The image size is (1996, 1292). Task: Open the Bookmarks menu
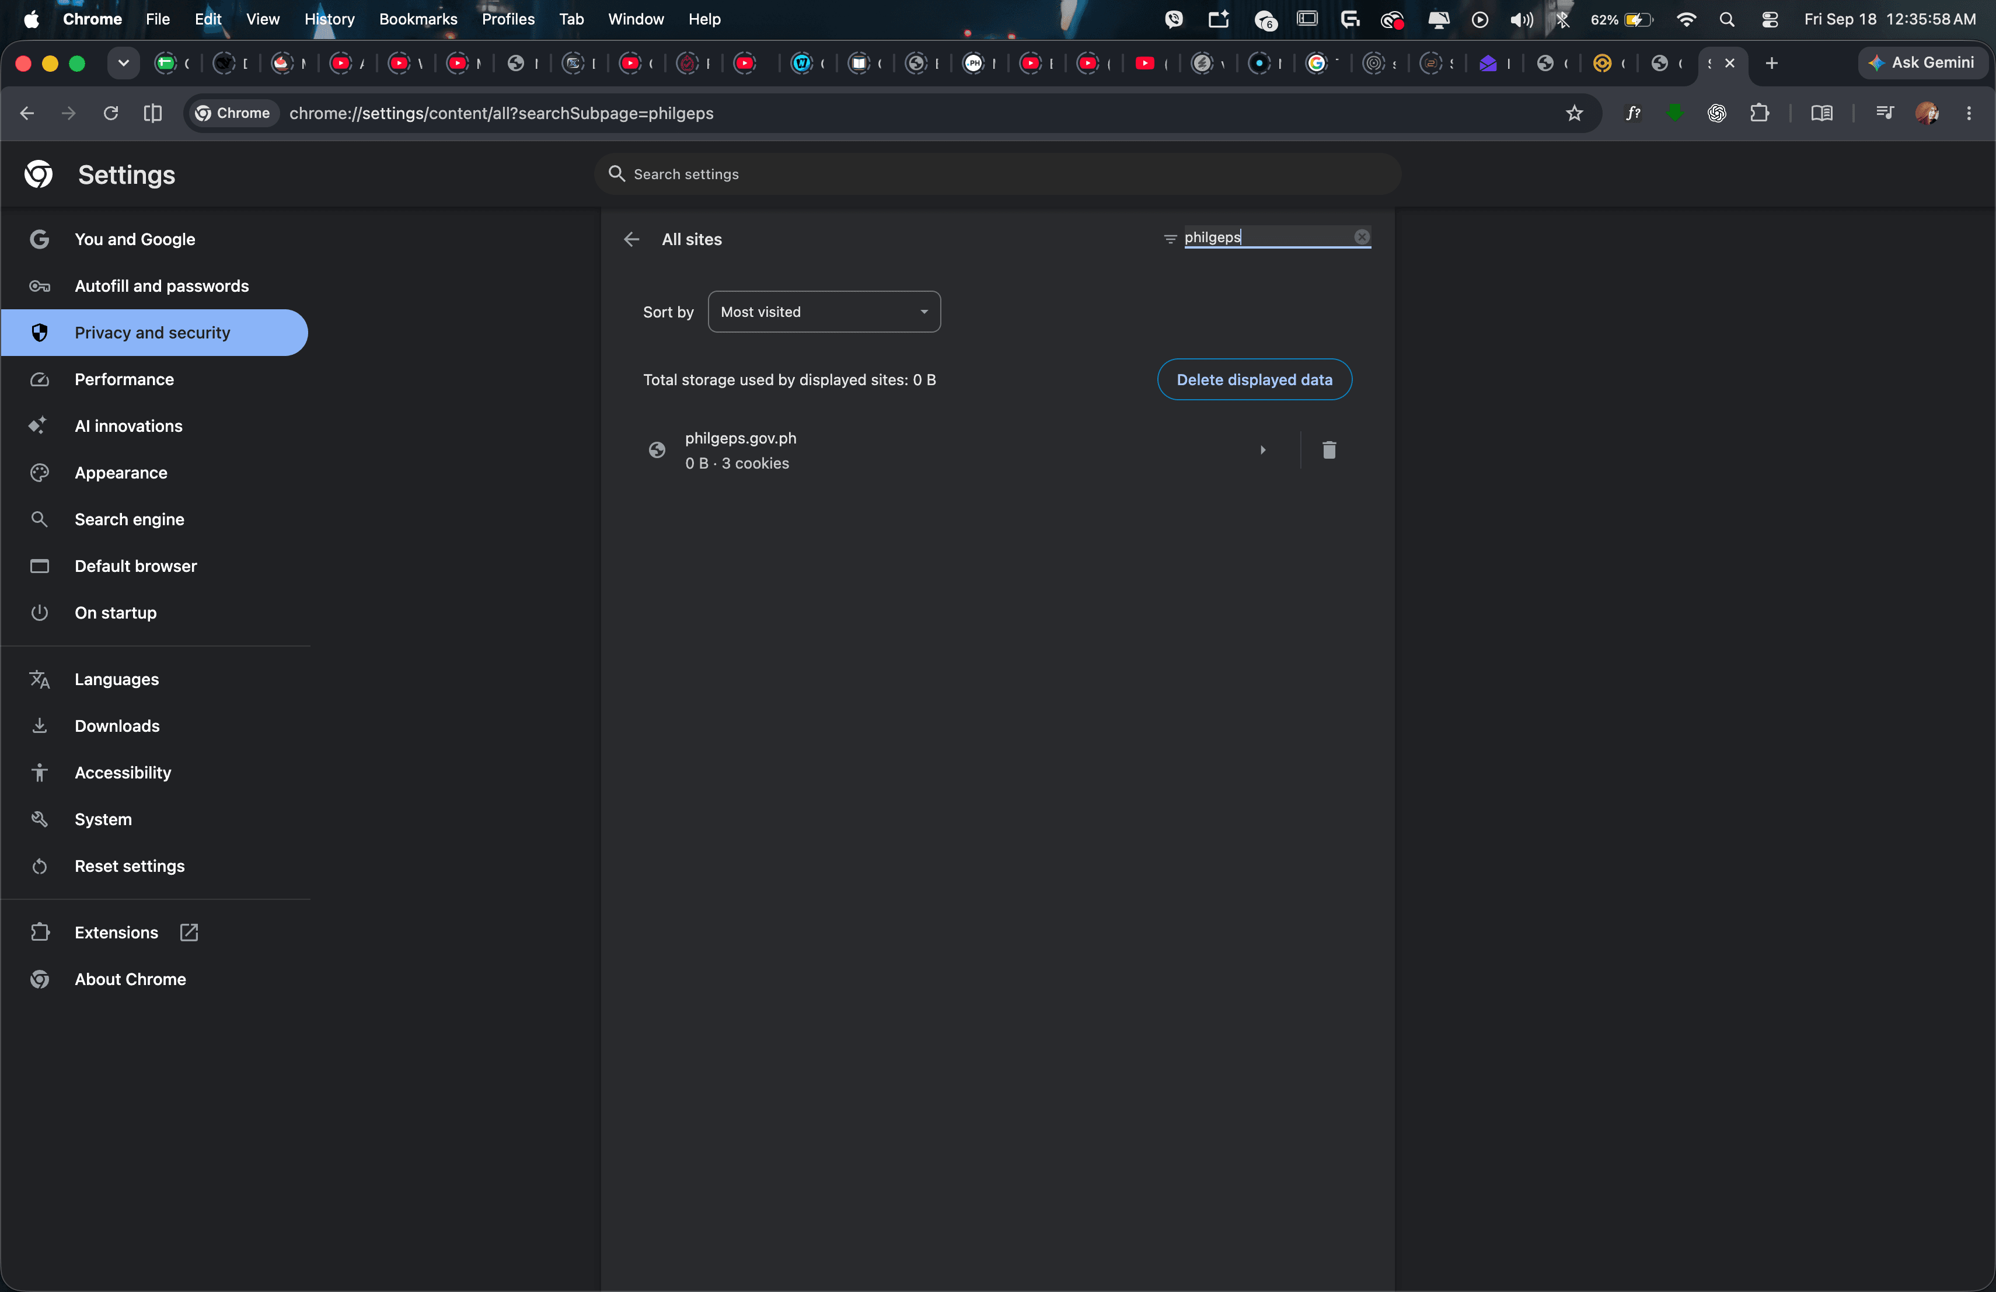[x=418, y=19]
